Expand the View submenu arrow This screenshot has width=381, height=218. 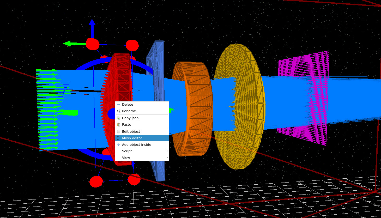coord(167,158)
